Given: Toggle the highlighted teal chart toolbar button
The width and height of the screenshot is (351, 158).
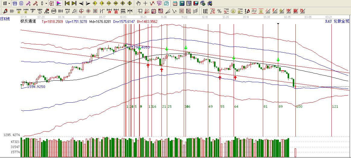Looking at the screenshot, I should tap(167, 4).
